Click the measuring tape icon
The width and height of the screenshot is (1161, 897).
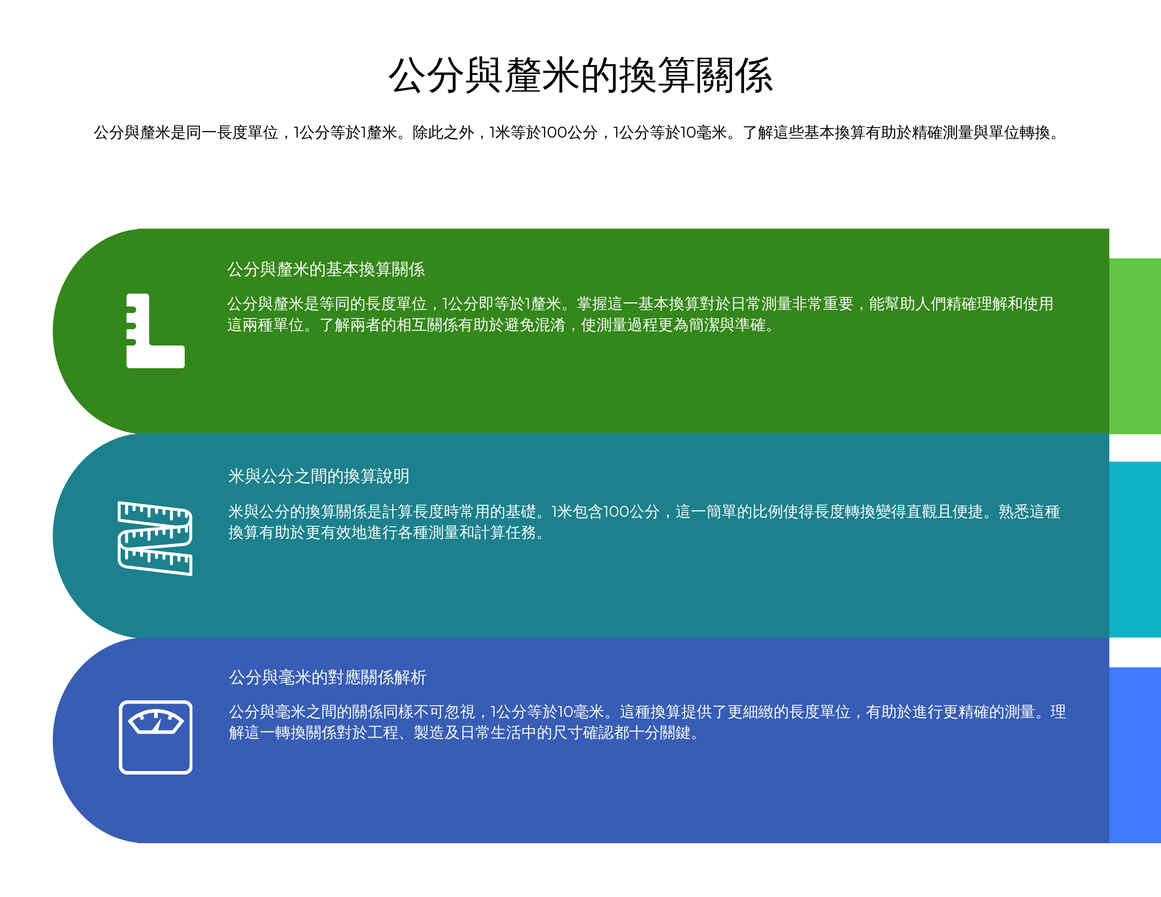(x=155, y=538)
